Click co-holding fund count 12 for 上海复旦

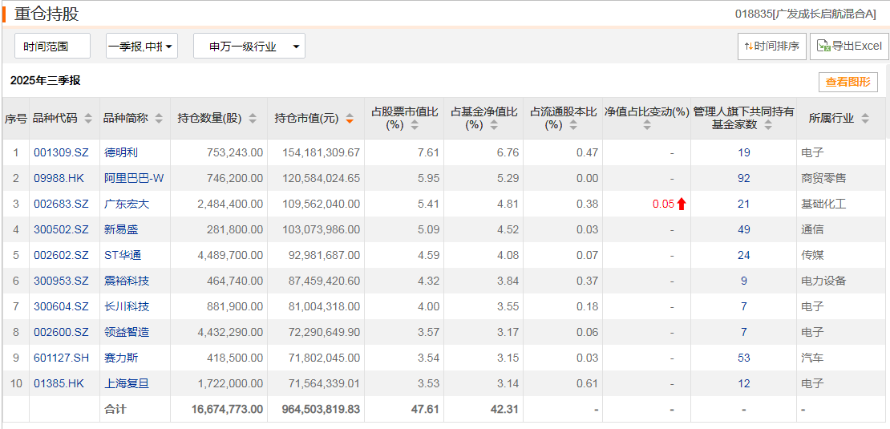point(743,383)
